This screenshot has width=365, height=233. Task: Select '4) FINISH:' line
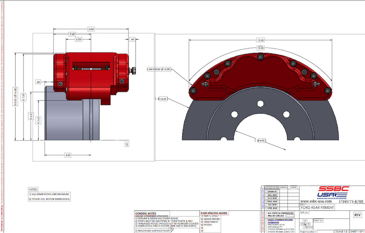207,225
